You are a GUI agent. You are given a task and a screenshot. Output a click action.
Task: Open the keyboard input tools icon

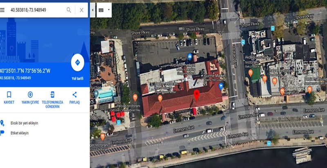101,10
